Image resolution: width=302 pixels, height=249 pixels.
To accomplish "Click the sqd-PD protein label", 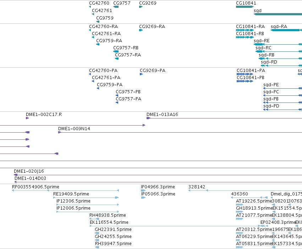I will [271, 106].
